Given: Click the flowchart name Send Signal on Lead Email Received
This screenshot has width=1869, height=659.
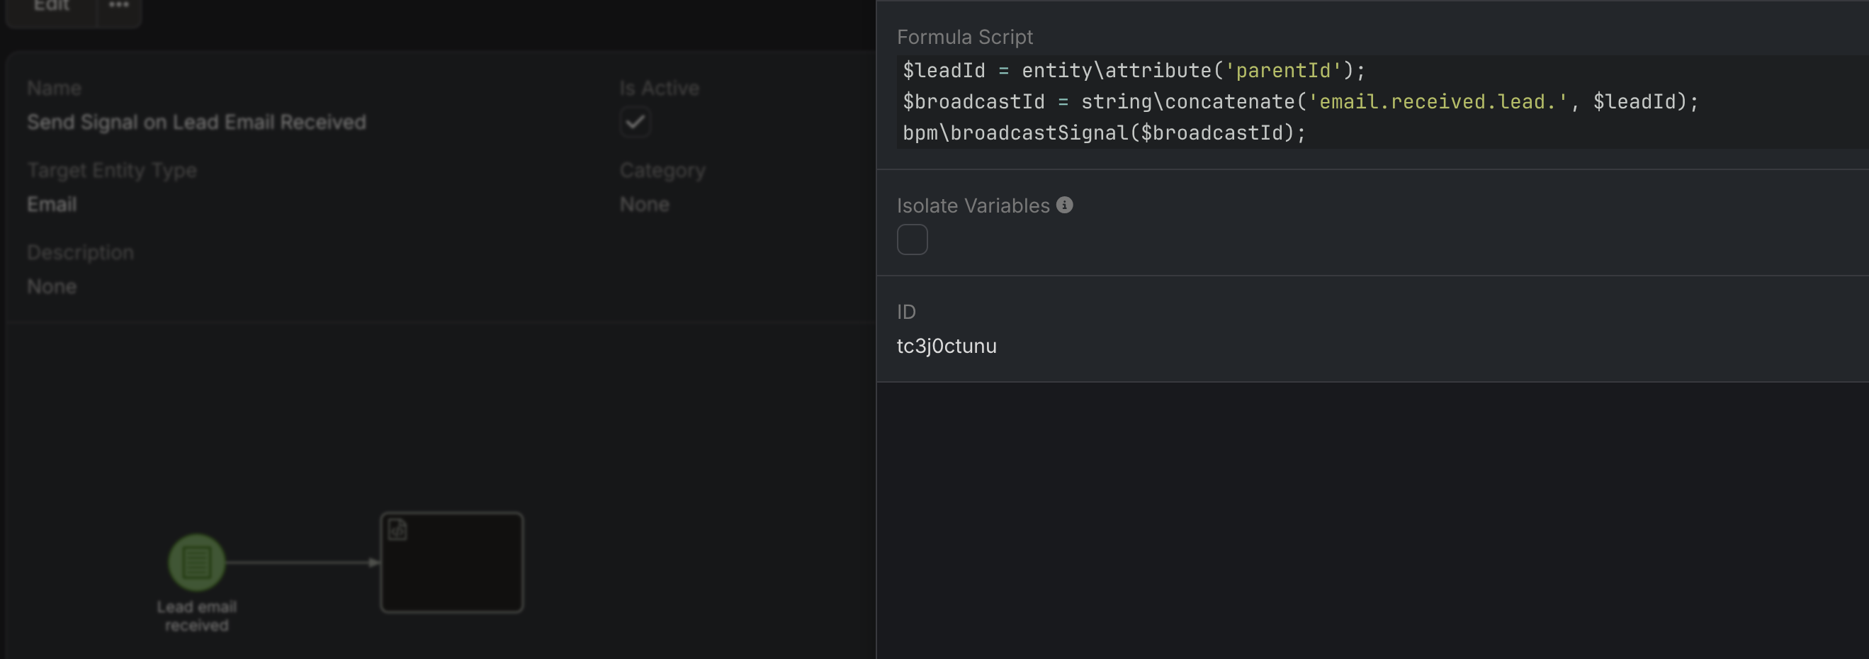Looking at the screenshot, I should [x=197, y=122].
